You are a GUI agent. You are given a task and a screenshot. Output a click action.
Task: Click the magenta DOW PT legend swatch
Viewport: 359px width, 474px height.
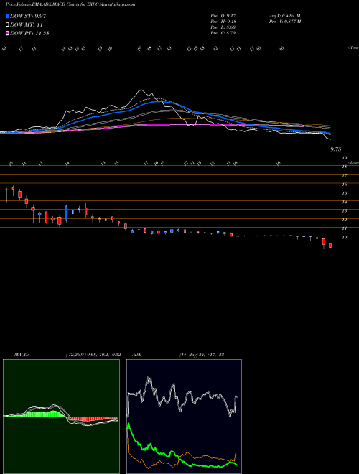pos(7,33)
